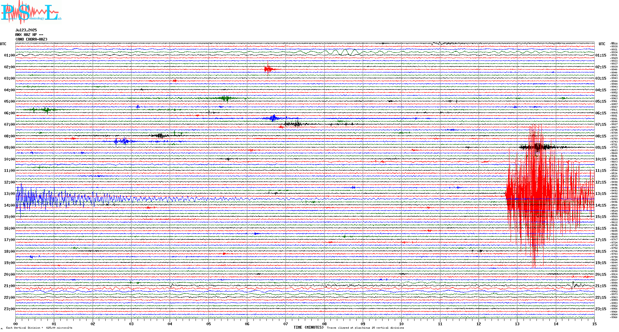Click the Each Vertical Division microvolts note
619x332 pixels.
39,328
